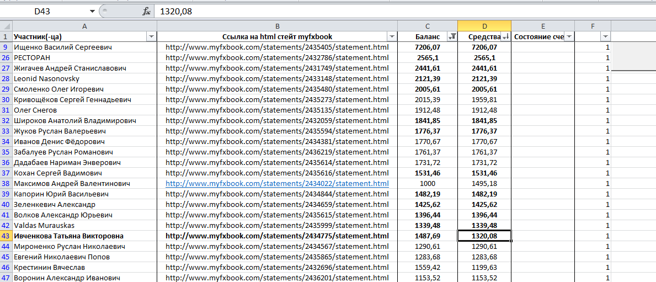The height and width of the screenshot is (282, 656).
Task: Select cell Ивченкова Татьяна Викторовна
Action: click(x=85, y=236)
